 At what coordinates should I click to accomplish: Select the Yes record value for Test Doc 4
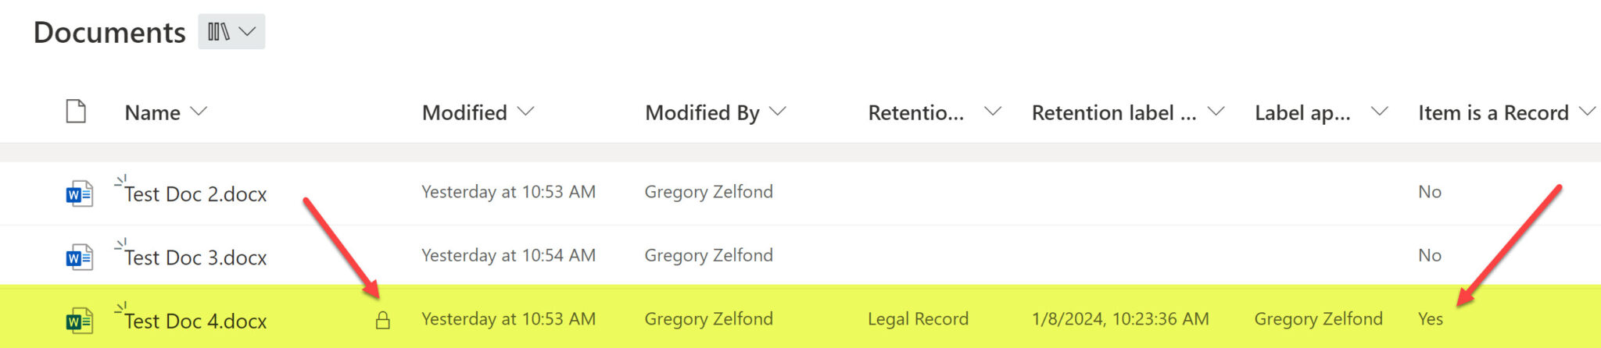(x=1430, y=319)
